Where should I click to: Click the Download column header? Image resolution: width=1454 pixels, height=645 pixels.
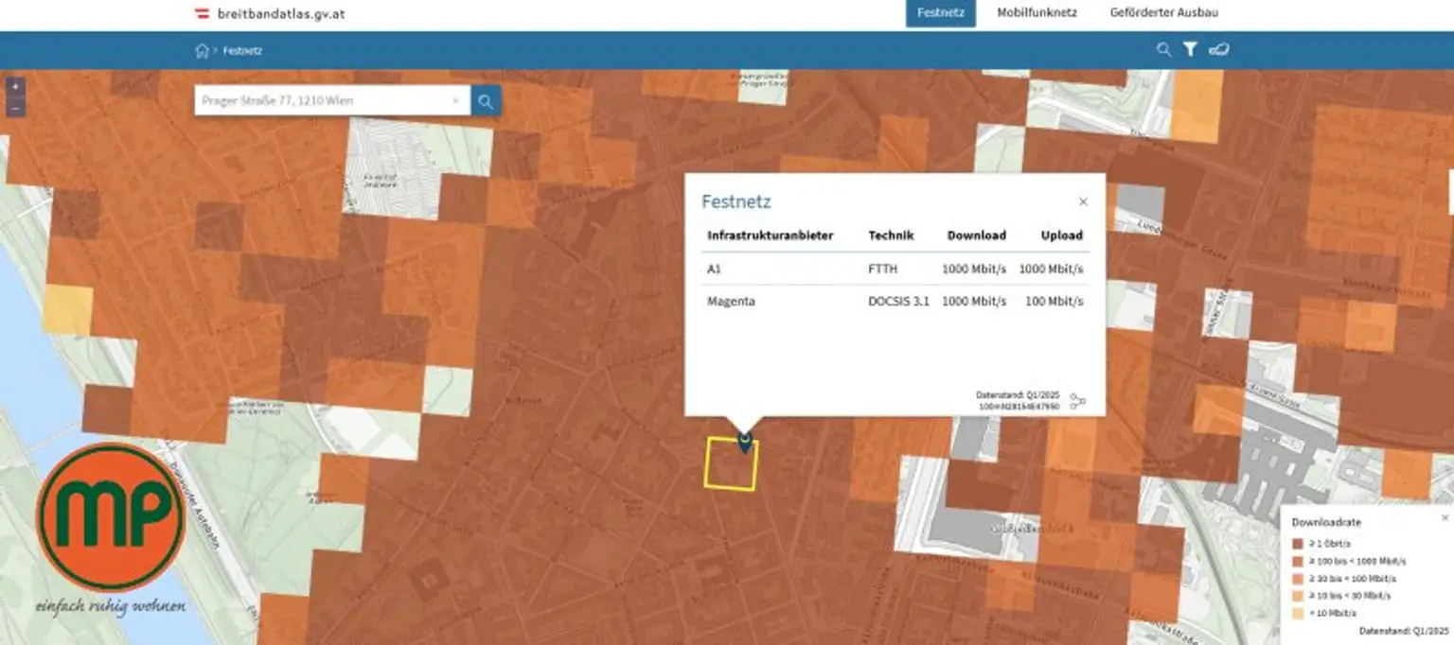coord(976,235)
